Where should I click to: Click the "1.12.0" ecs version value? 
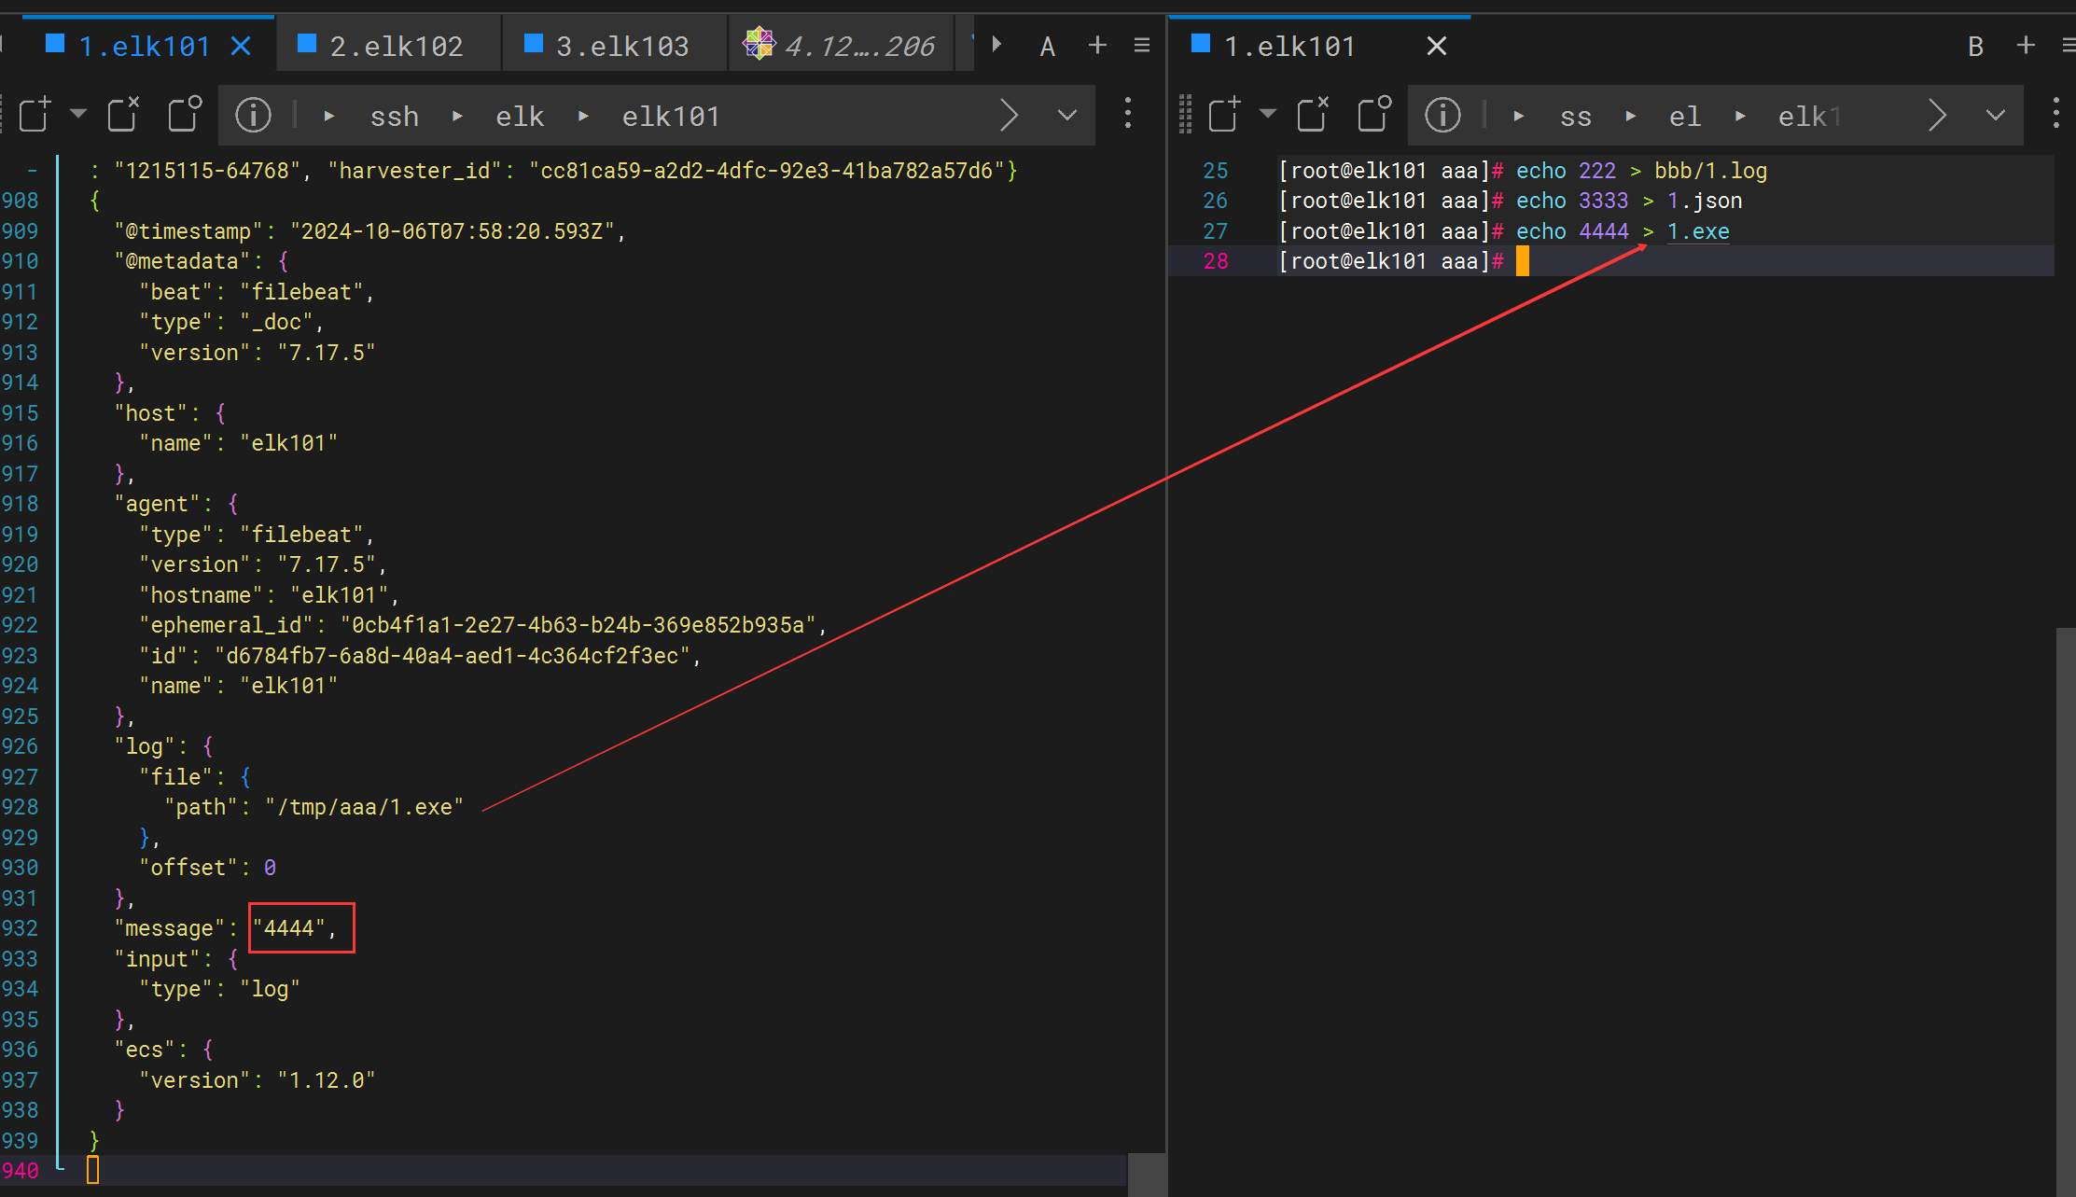[x=327, y=1080]
